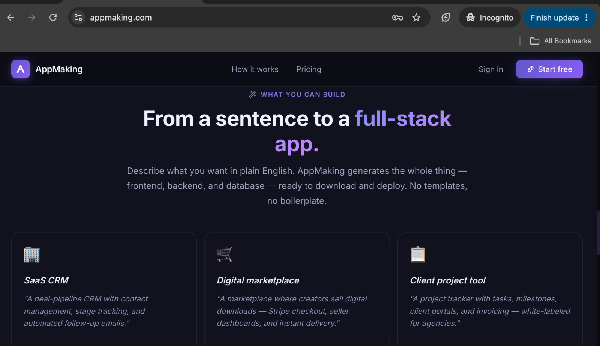
Task: Click the office building icon on SaaS CRM card
Action: click(31, 255)
